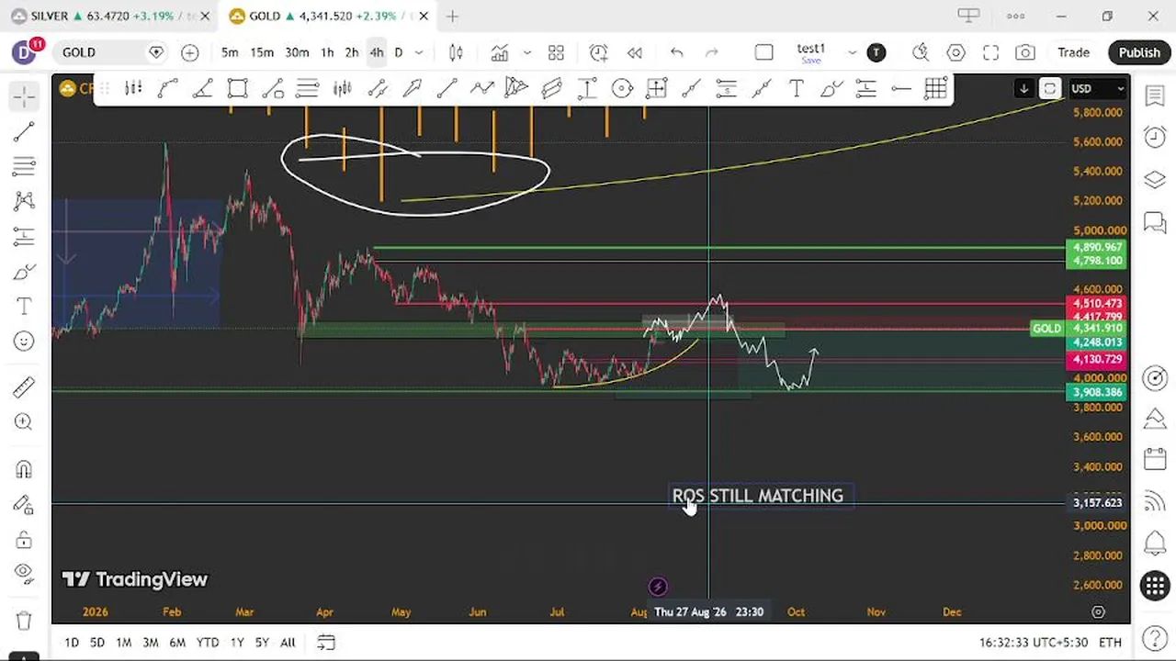1176x661 pixels.
Task: Open the go-to-date calendar icon
Action: 326,643
